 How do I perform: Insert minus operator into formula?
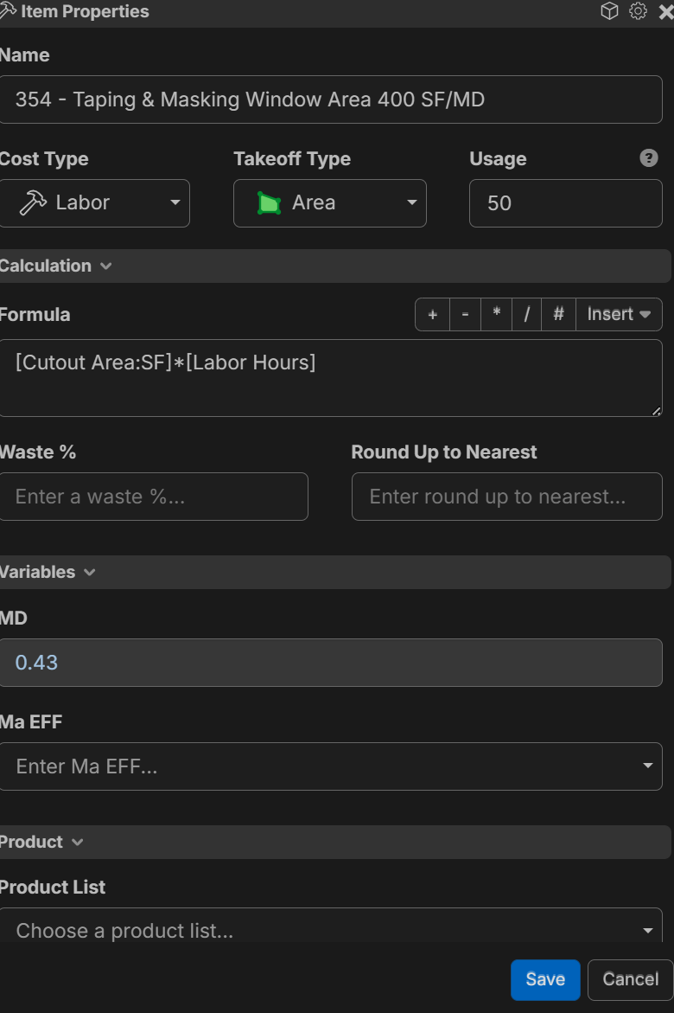point(465,315)
